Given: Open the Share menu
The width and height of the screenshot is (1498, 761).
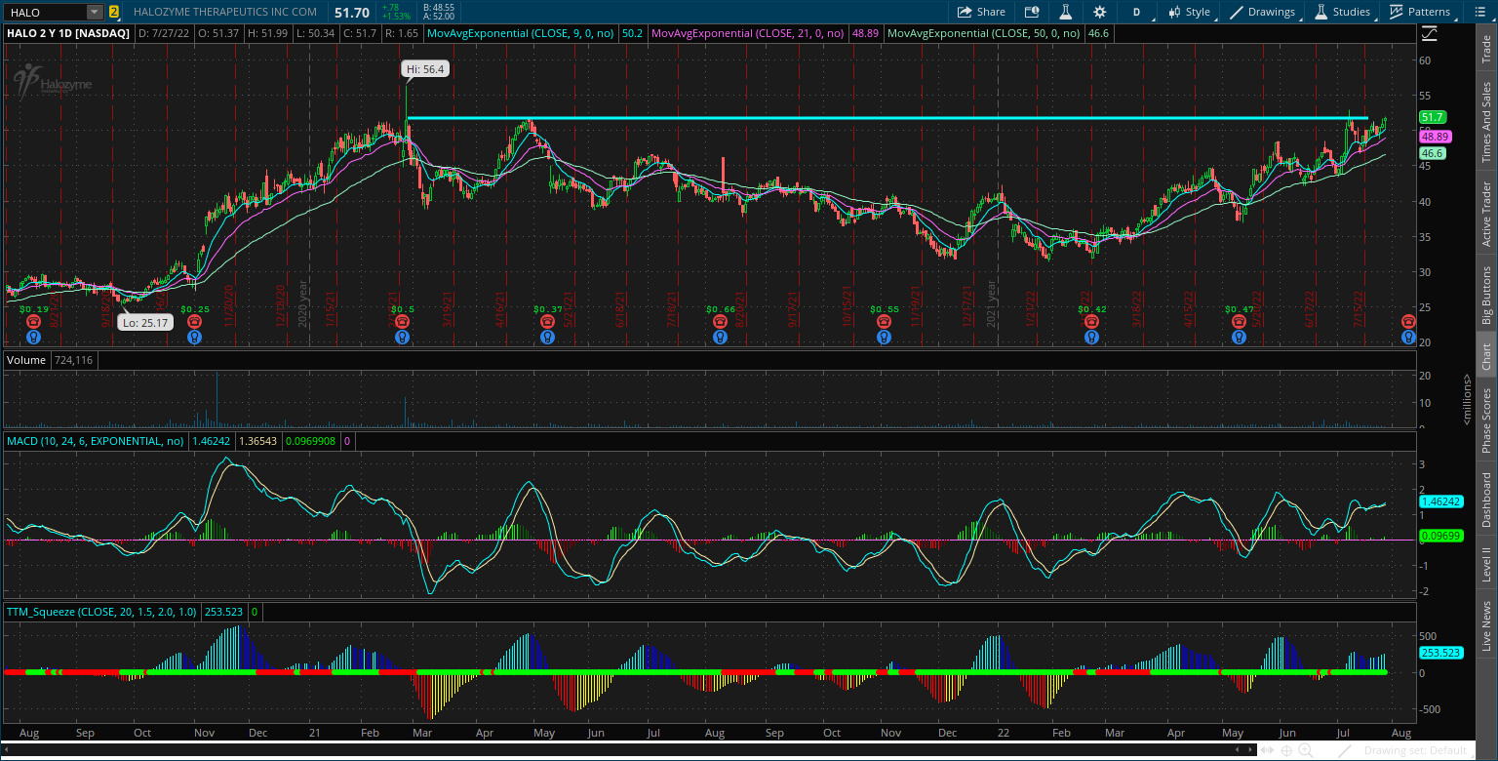Looking at the screenshot, I should point(981,12).
